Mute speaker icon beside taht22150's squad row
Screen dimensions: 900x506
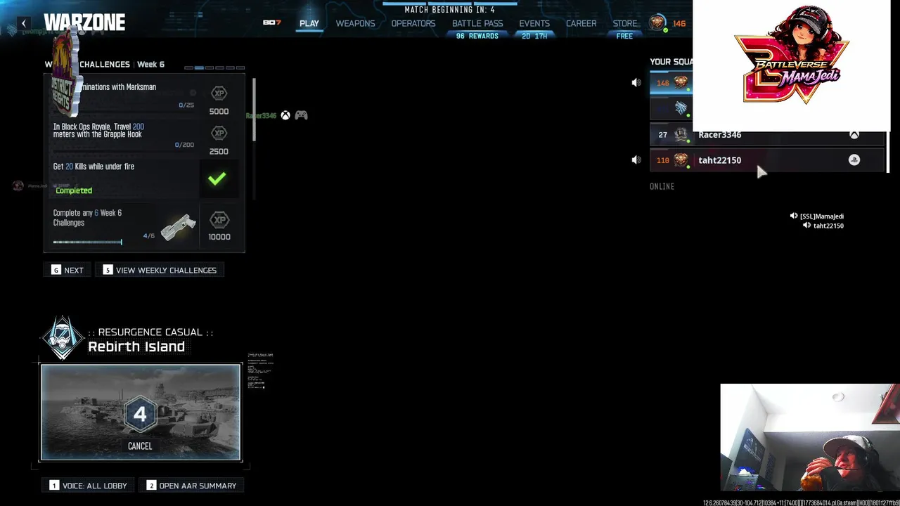pos(636,160)
